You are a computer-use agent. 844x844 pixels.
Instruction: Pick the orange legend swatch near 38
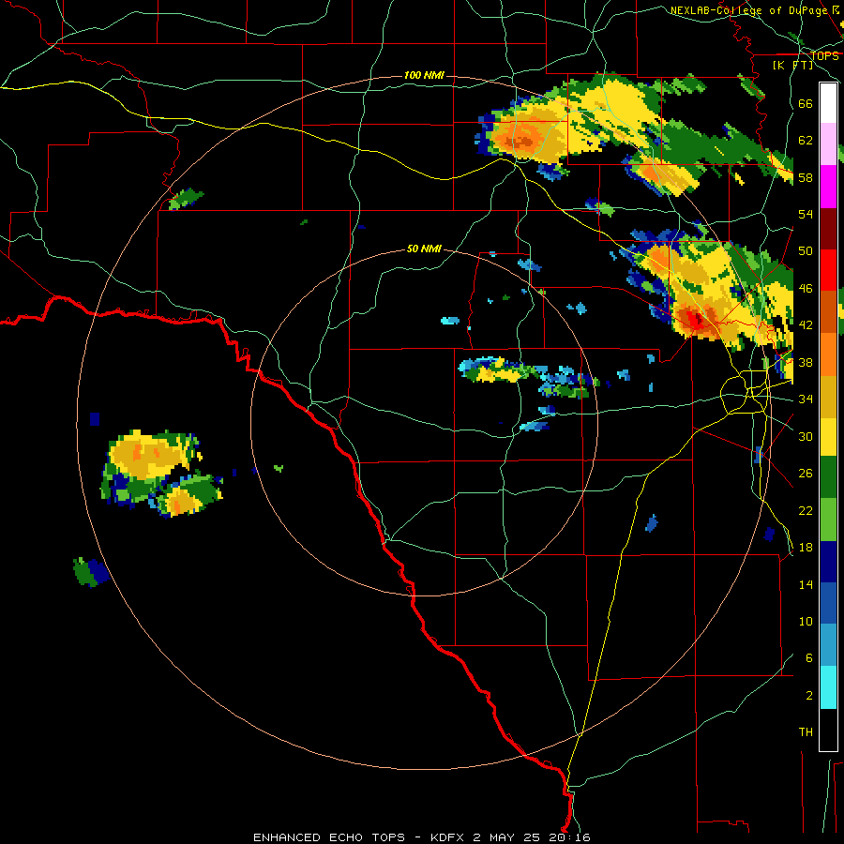click(x=828, y=354)
